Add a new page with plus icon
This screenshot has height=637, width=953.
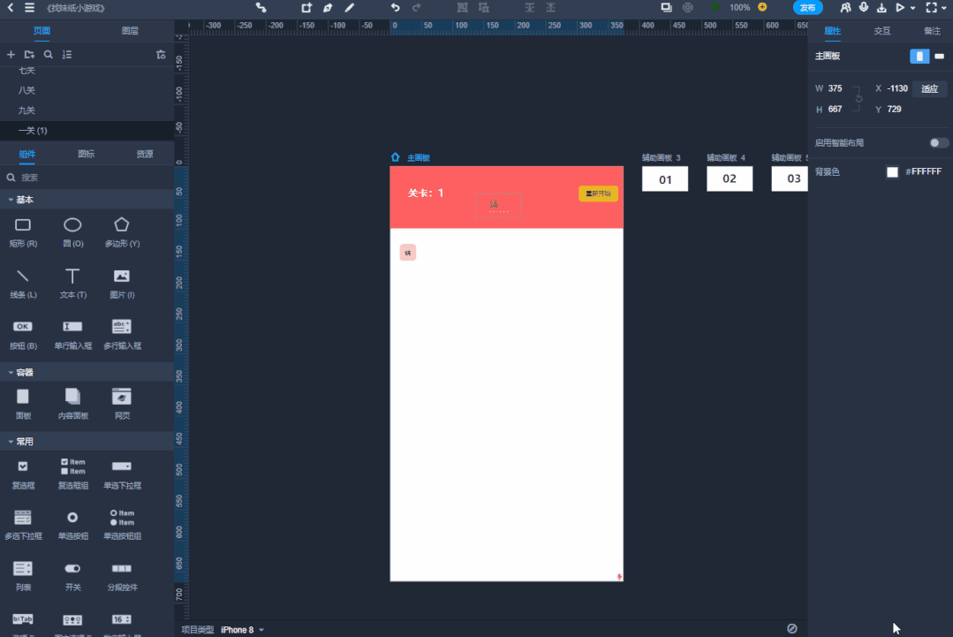click(x=11, y=55)
